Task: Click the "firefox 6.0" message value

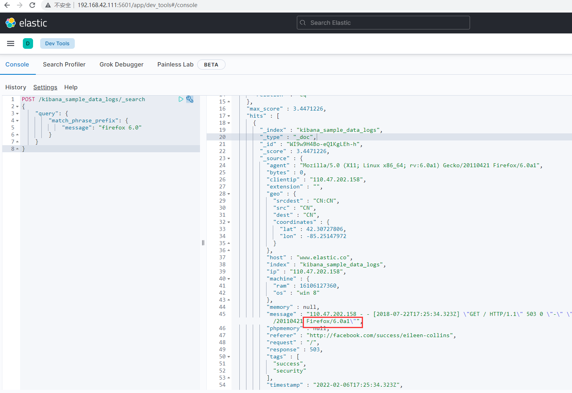Action: click(x=120, y=128)
